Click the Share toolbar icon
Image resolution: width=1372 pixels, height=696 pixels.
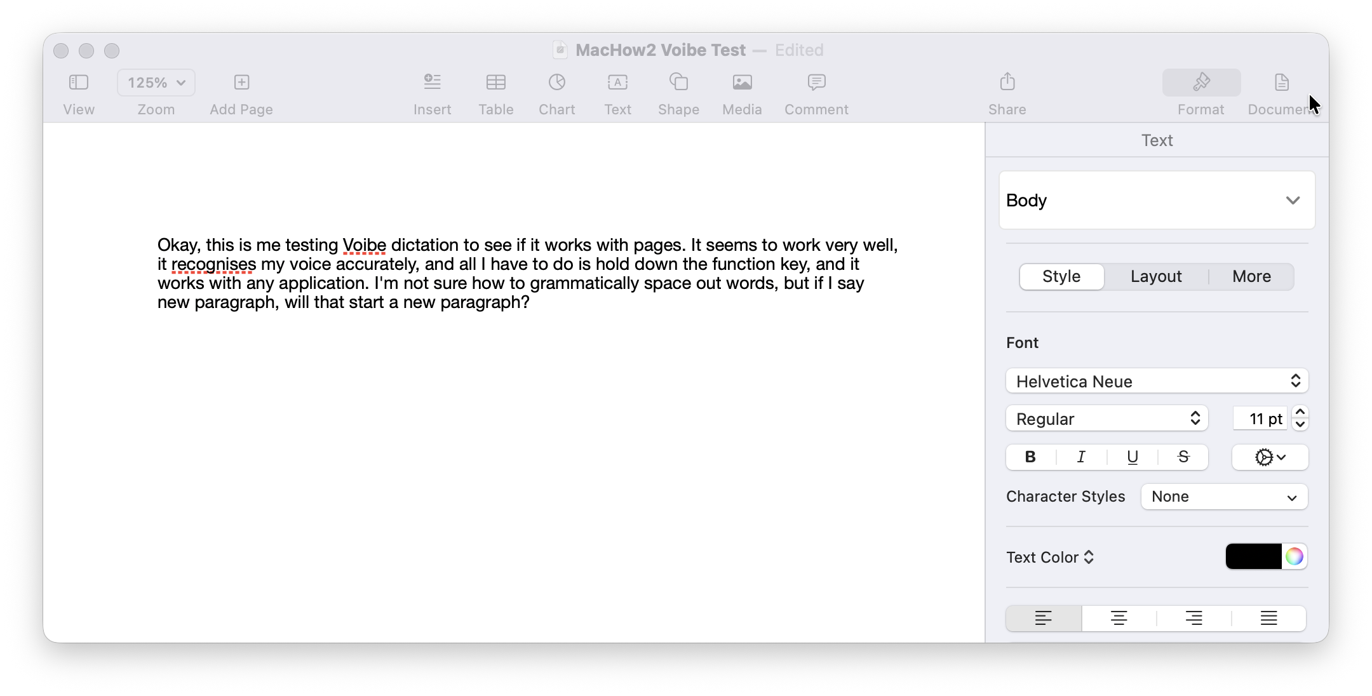[x=1007, y=83]
